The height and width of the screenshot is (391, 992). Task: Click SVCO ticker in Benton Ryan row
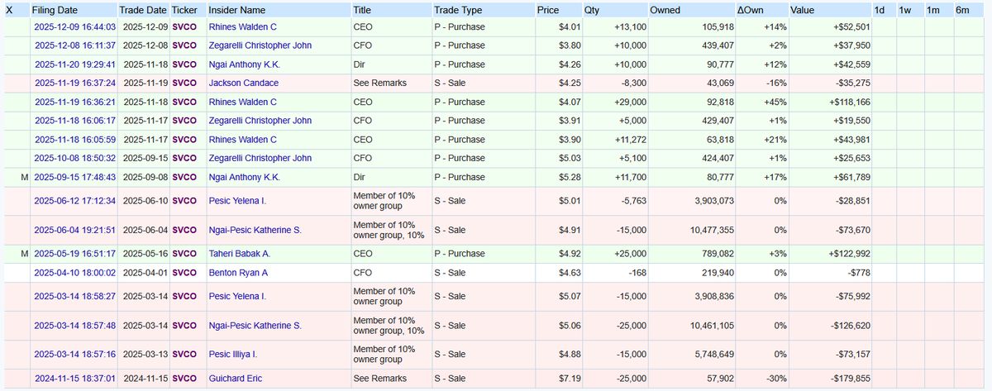[x=184, y=272]
